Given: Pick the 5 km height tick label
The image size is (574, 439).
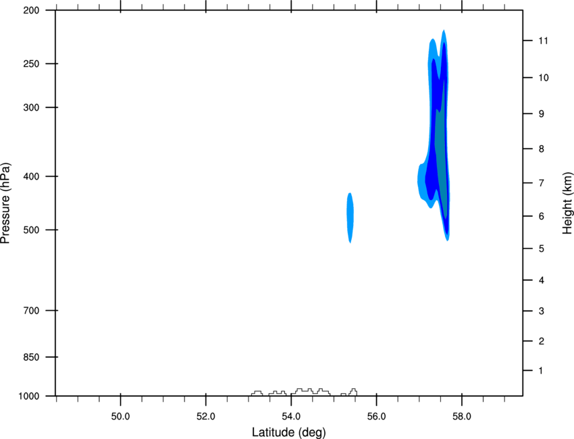Looking at the screenshot, I should [x=542, y=249].
